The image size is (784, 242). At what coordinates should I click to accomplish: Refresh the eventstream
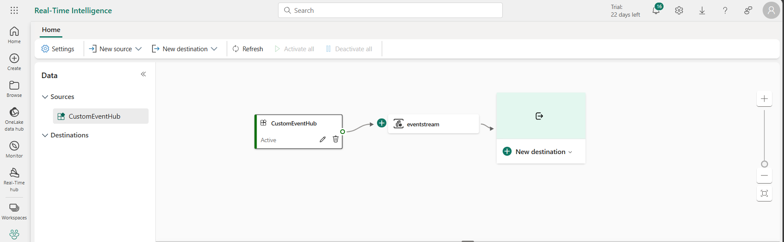248,49
